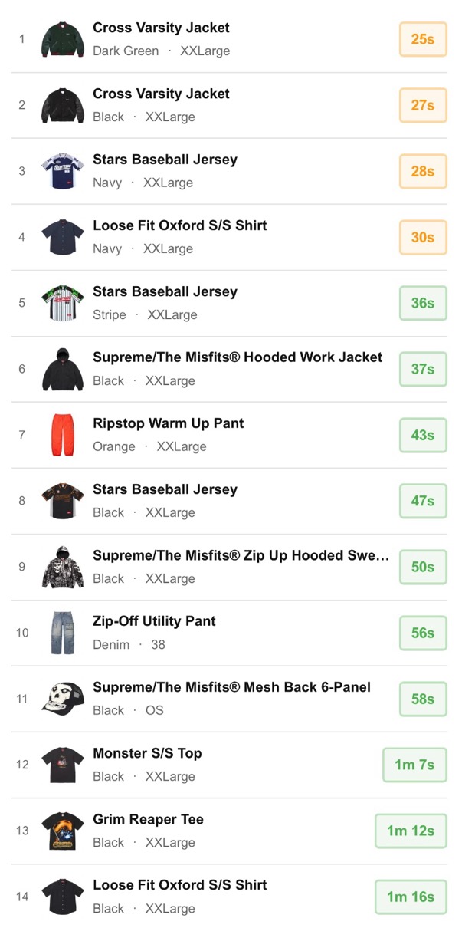Open the Loose Fit Oxford S/S Shirt Navy title
This screenshot has height=928, width=462.
pos(180,225)
